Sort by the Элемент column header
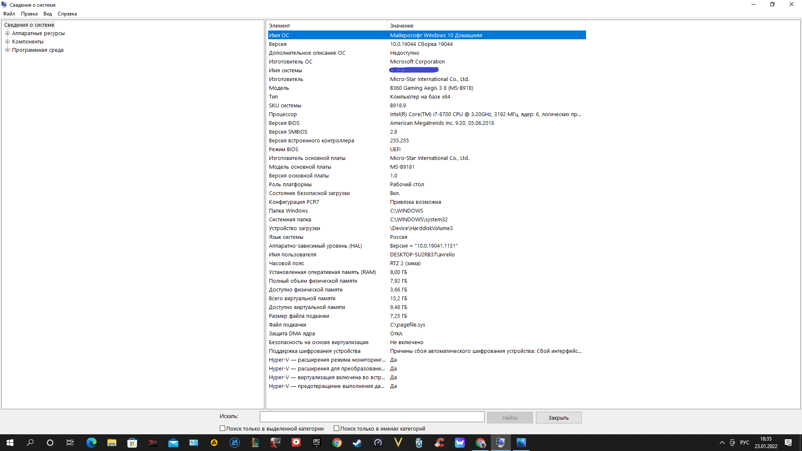Viewport: 802px width, 451px height. (327, 26)
